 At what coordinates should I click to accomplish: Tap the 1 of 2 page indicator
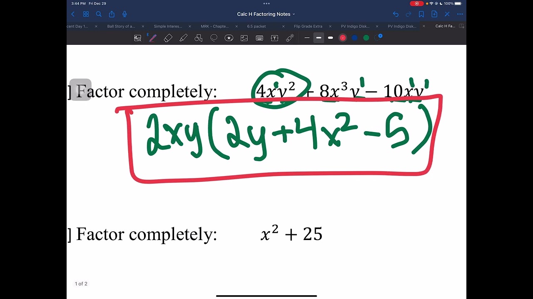click(x=81, y=284)
